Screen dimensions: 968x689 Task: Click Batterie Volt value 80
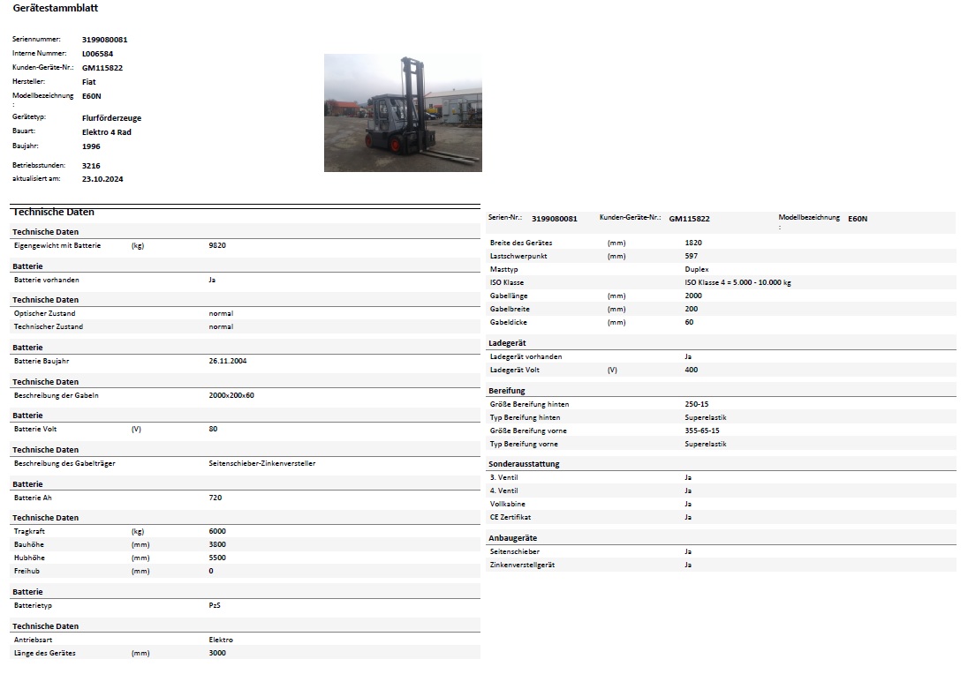pyautogui.click(x=213, y=429)
